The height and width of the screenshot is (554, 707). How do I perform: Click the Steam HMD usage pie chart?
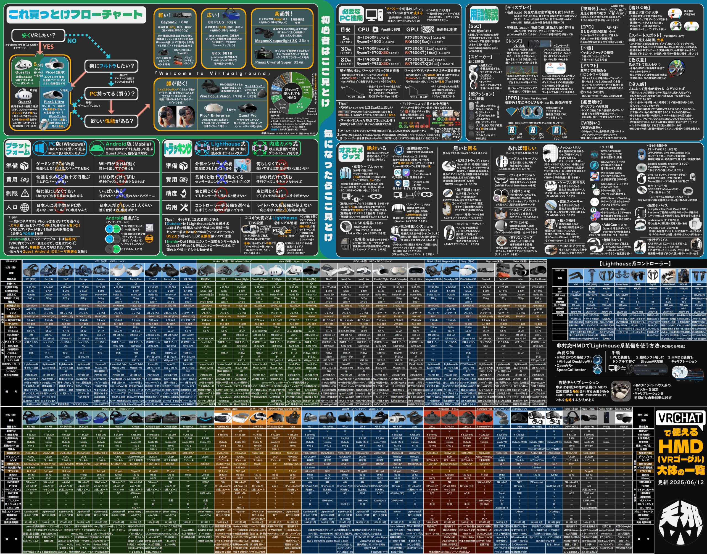pos(291,93)
